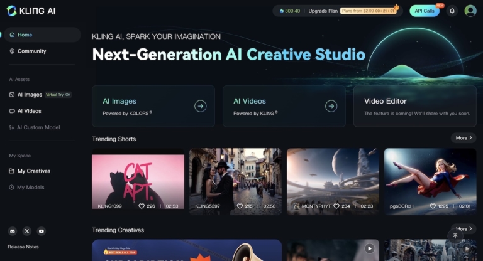
Task: Click the scroll-to-top arrow button
Action: click(455, 236)
